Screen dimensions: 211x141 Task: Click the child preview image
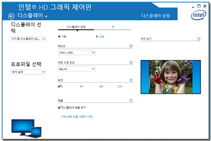point(171,77)
